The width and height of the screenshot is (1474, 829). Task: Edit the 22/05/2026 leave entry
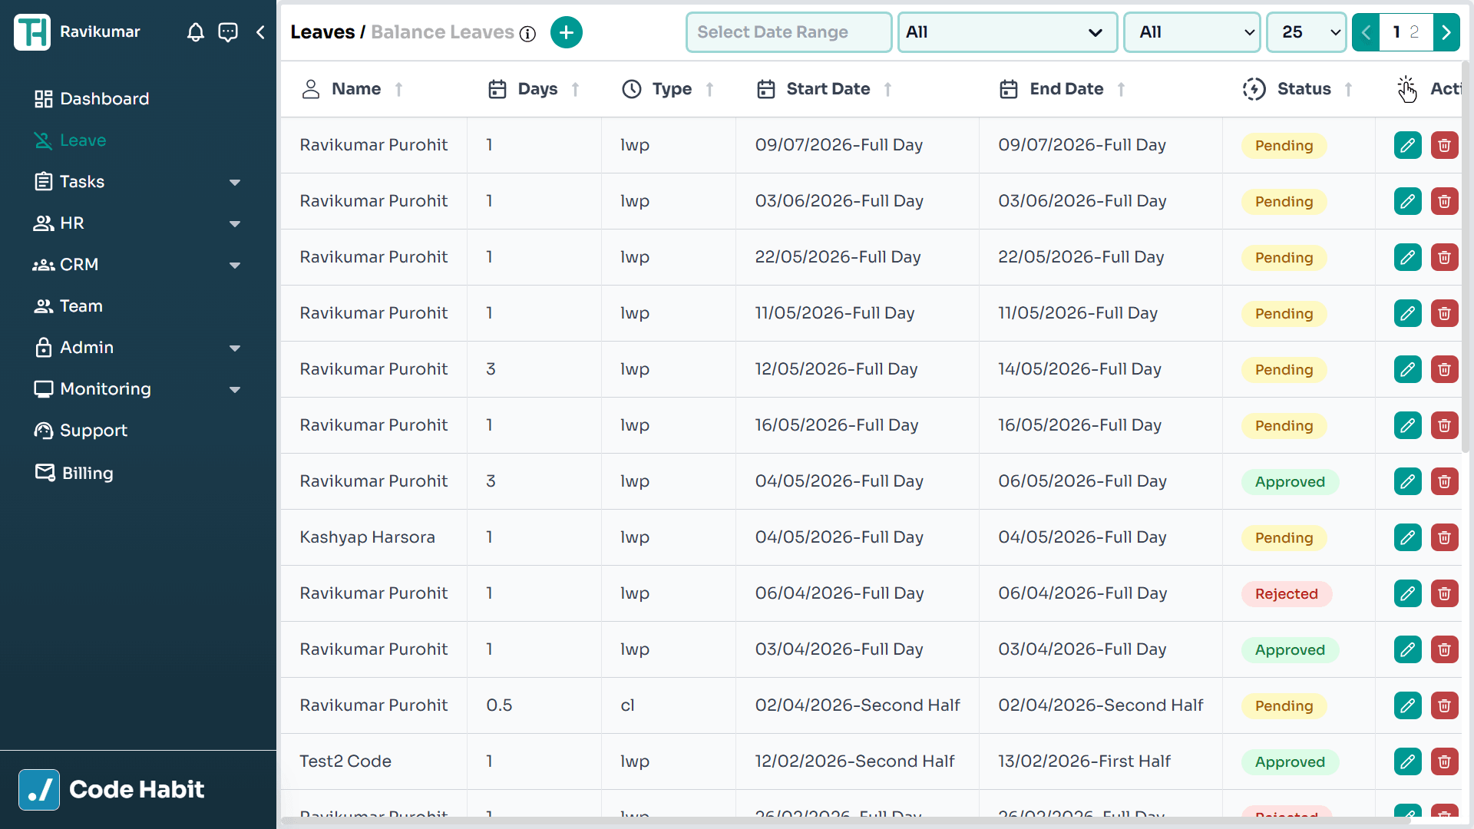1408,257
